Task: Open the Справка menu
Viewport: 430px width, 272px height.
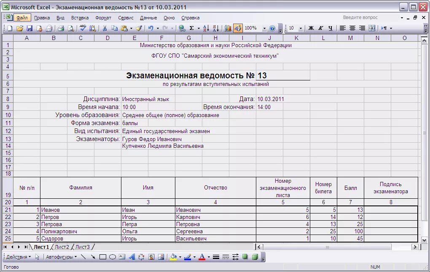Action: [190, 18]
